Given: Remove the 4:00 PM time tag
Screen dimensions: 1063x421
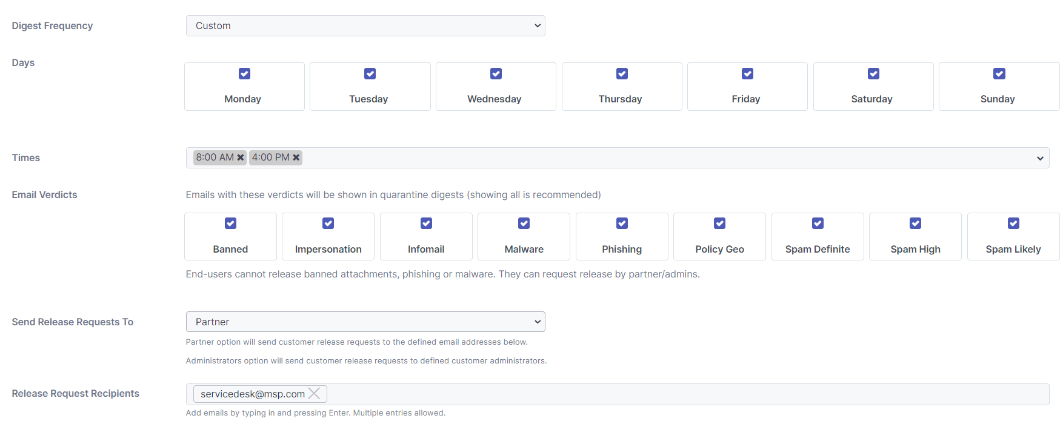Looking at the screenshot, I should pyautogui.click(x=296, y=157).
